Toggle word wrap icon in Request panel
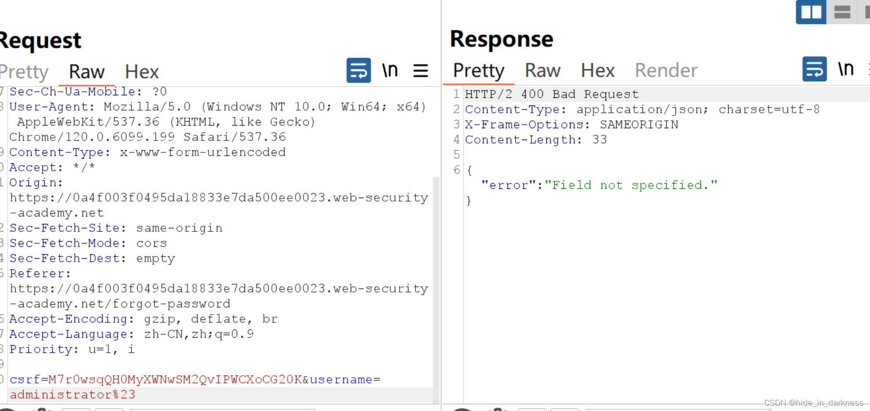 (358, 70)
